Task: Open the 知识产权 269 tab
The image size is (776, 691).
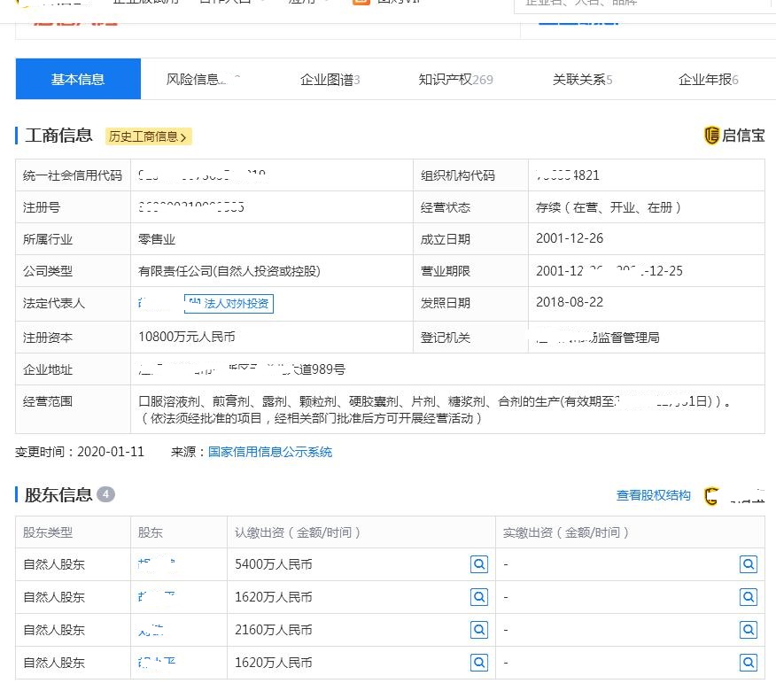Action: click(455, 79)
